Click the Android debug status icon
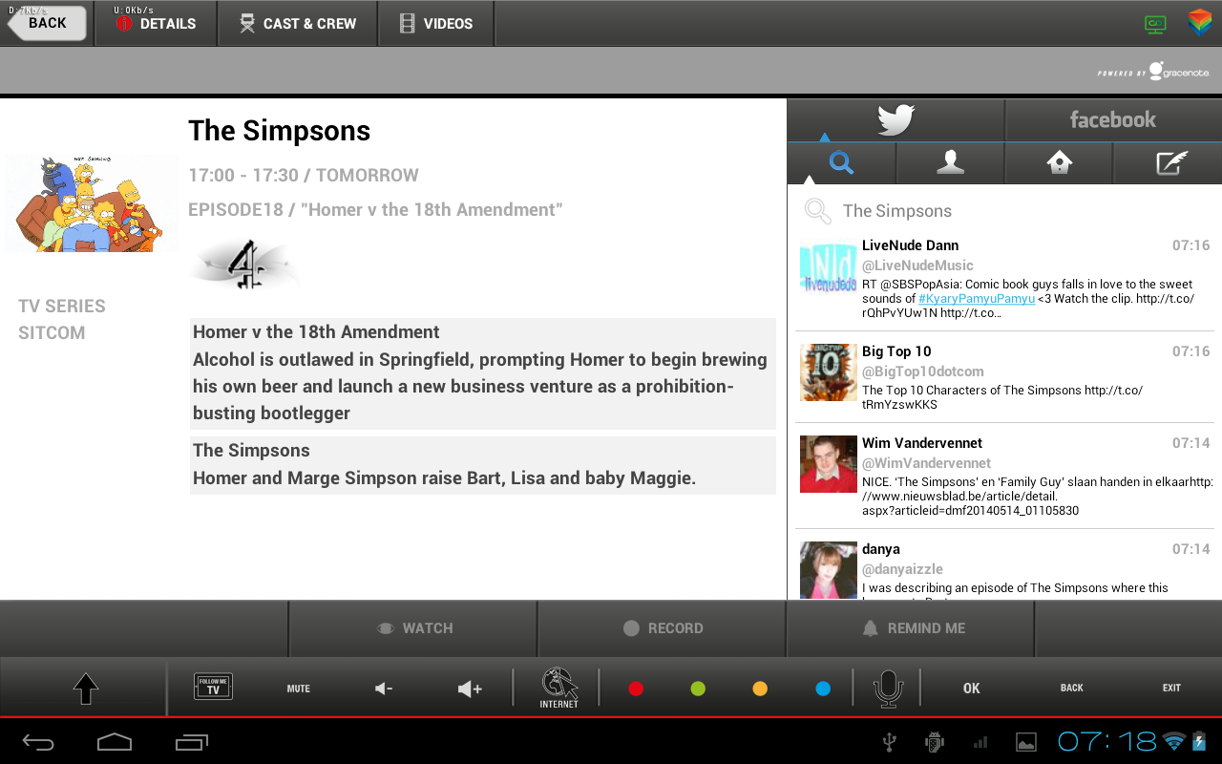Viewport: 1222px width, 764px height. coord(935,742)
